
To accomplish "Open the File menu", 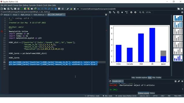I will point(2,5).
